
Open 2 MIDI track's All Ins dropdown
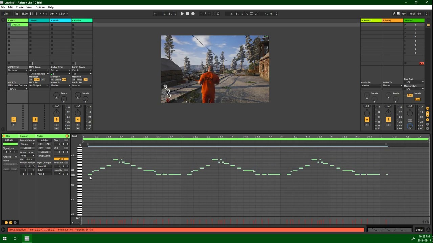point(39,70)
